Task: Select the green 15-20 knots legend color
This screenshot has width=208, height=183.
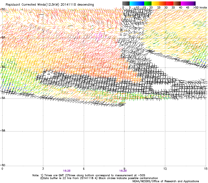Action: click(148, 3)
